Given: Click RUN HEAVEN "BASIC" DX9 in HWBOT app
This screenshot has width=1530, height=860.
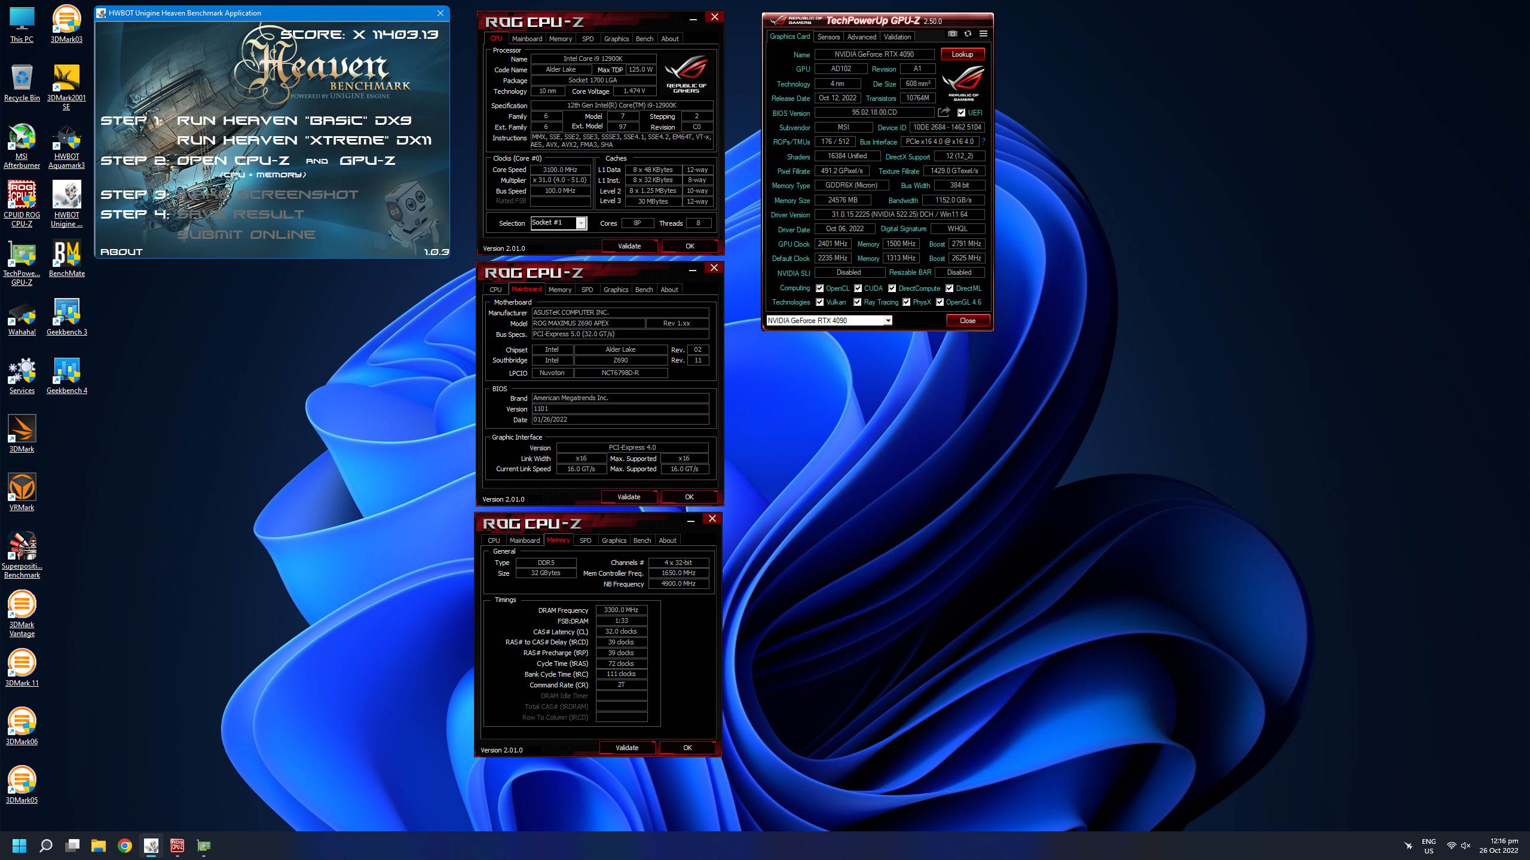Looking at the screenshot, I should click(294, 121).
